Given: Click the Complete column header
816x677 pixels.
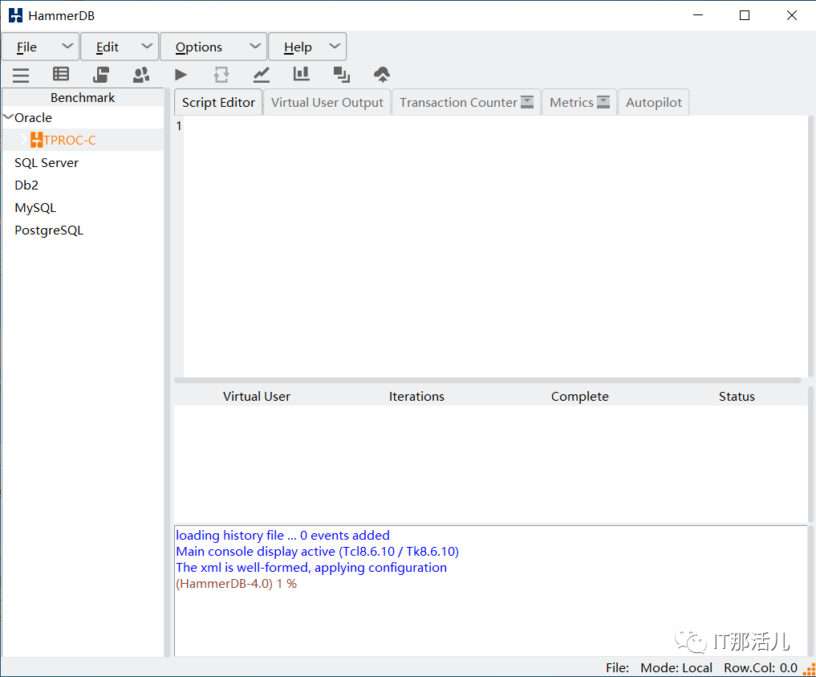Looking at the screenshot, I should pos(580,396).
